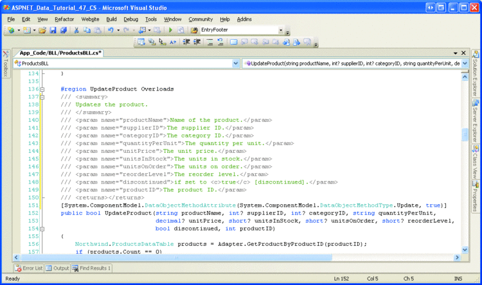Open the ProductsBLL class dropdown
The width and height of the screenshot is (482, 285).
point(235,64)
